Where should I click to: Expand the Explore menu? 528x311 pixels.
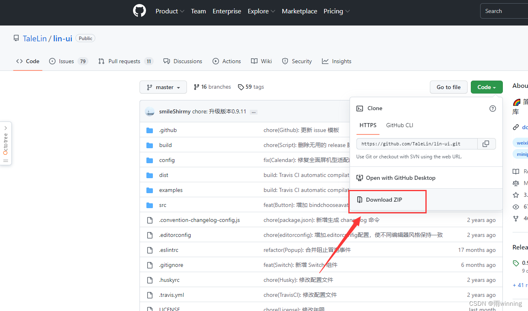point(262,11)
